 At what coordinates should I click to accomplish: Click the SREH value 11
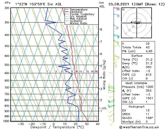click(x=148, y=114)
